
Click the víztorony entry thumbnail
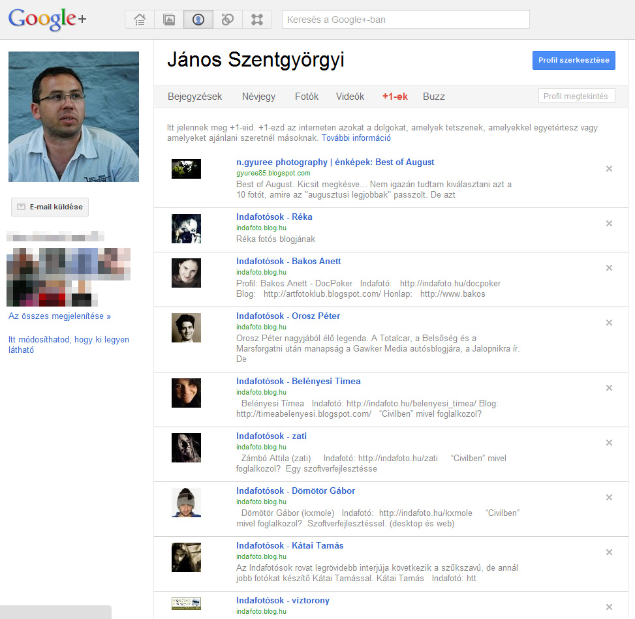point(186,603)
